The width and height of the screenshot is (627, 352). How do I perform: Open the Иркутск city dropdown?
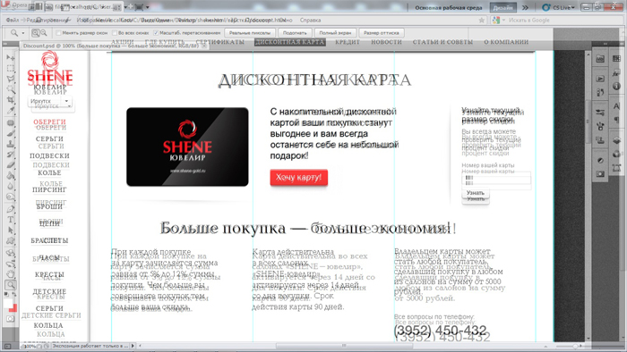(x=50, y=101)
